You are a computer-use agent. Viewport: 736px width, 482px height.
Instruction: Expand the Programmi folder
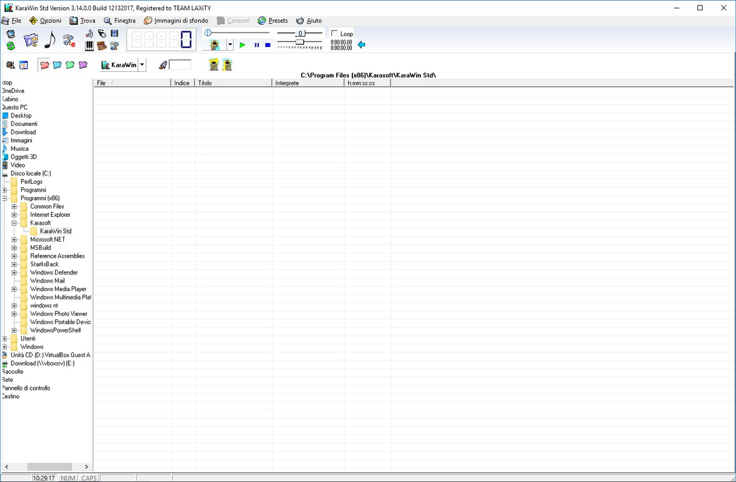tap(4, 190)
